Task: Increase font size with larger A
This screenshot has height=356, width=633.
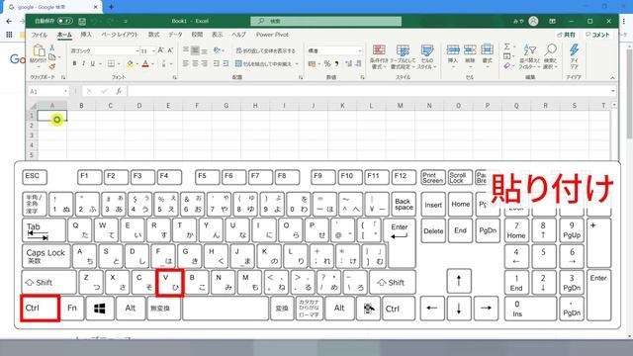Action: coord(160,50)
